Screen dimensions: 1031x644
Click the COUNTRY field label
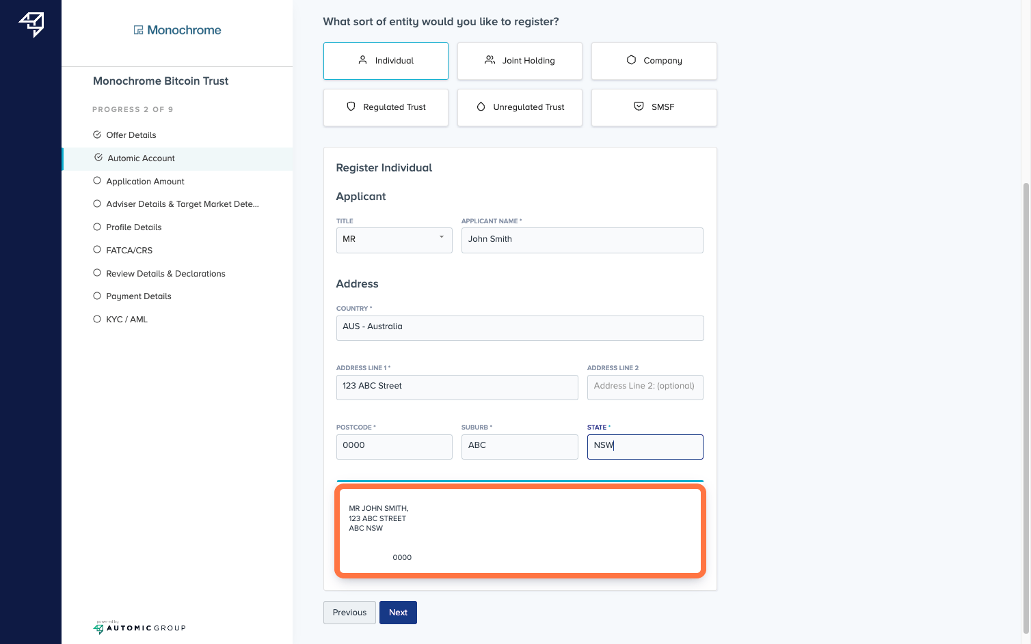point(354,309)
